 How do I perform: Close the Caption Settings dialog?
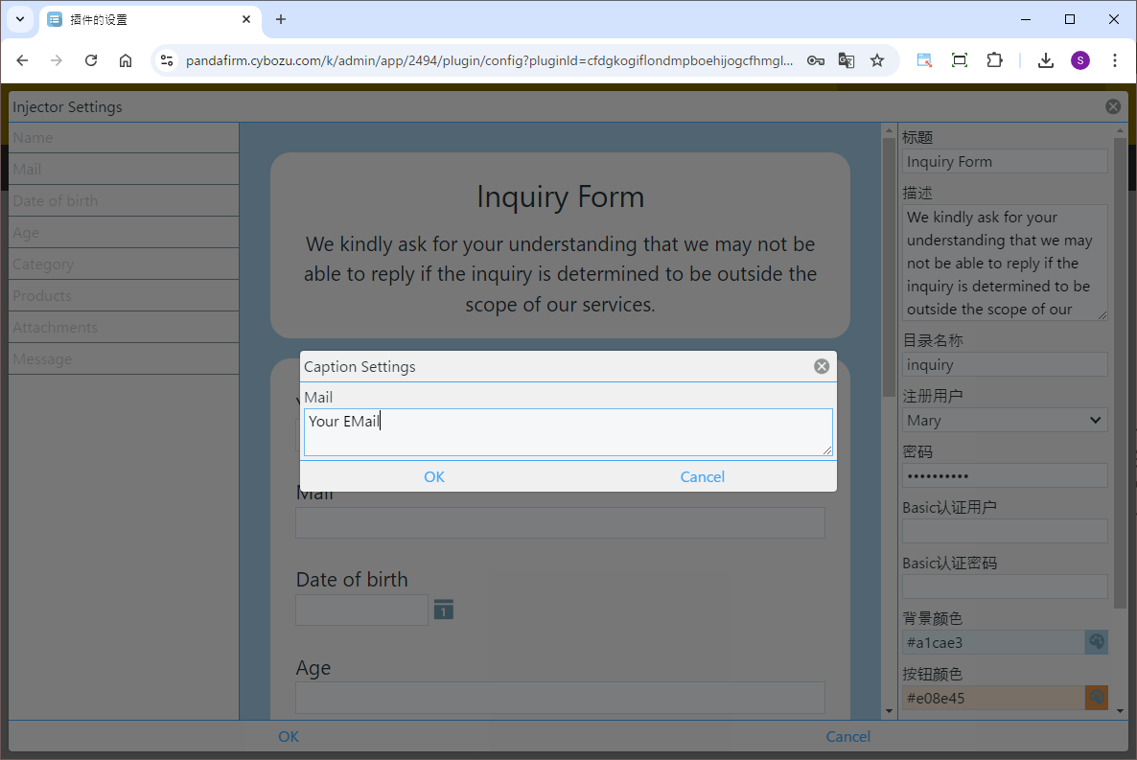822,366
